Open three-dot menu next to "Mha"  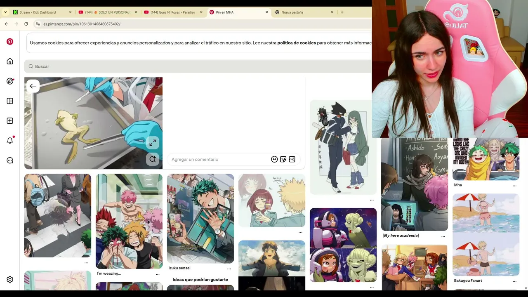click(514, 186)
